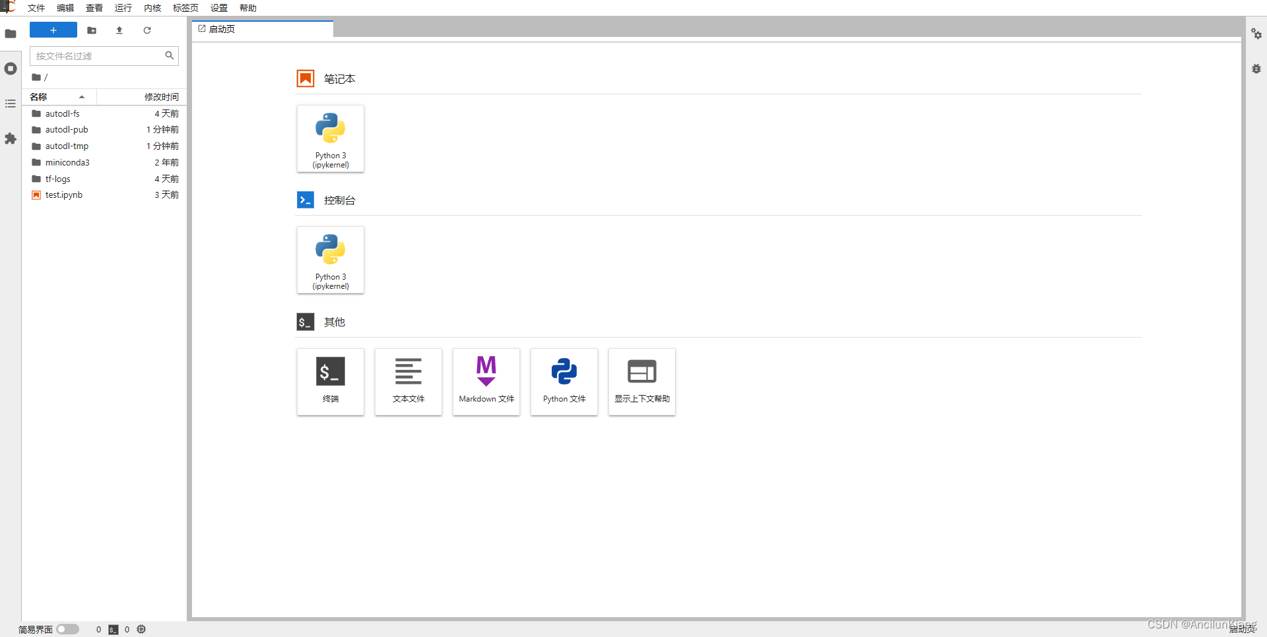Select the test.ipynb notebook file

[x=106, y=195]
